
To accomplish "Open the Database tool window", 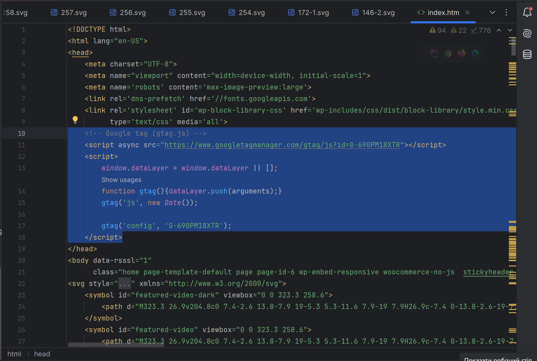I will (x=527, y=54).
